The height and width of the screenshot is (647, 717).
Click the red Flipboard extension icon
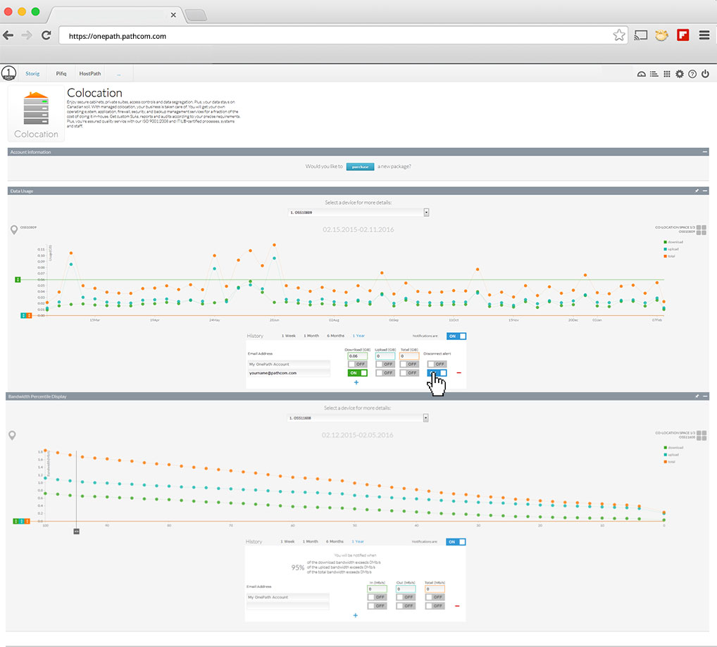(x=683, y=35)
